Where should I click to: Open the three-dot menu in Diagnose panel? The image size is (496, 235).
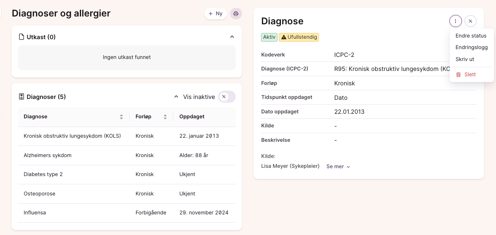(455, 21)
